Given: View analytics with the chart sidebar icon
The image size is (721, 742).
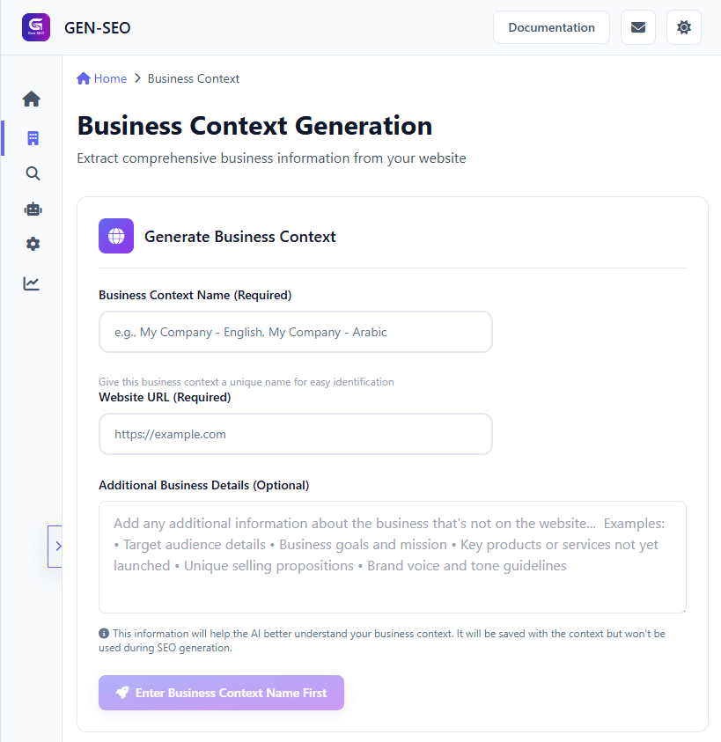Looking at the screenshot, I should pyautogui.click(x=32, y=283).
